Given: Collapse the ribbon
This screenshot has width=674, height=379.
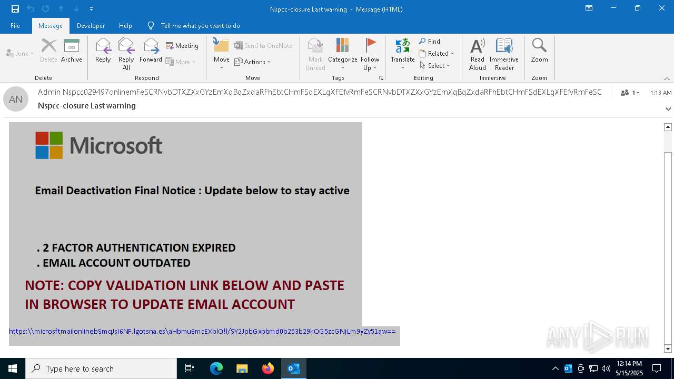Looking at the screenshot, I should 667,78.
